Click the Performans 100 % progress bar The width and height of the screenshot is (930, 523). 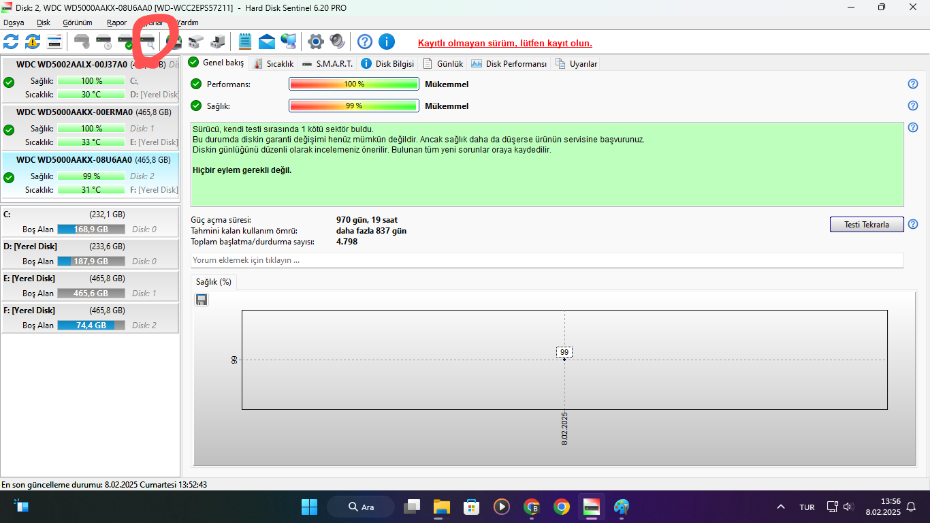(x=353, y=84)
